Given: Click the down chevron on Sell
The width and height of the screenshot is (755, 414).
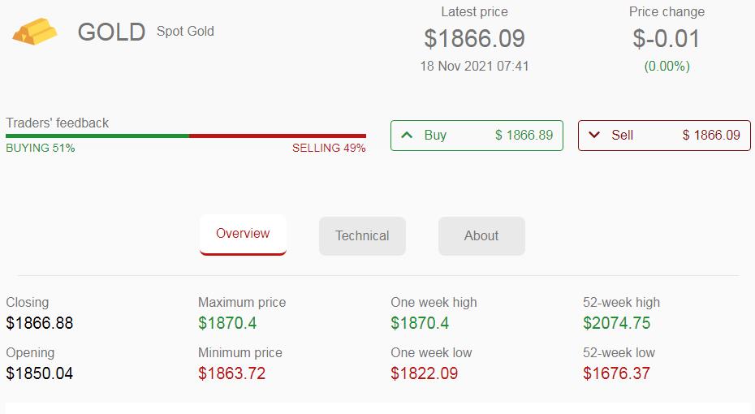Looking at the screenshot, I should pyautogui.click(x=594, y=135).
